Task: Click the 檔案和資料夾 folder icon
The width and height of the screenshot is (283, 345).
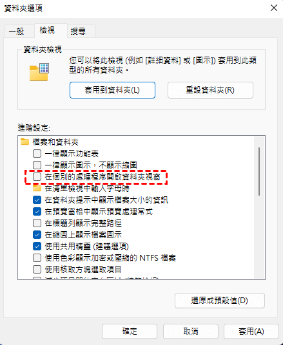Action: 24,142
